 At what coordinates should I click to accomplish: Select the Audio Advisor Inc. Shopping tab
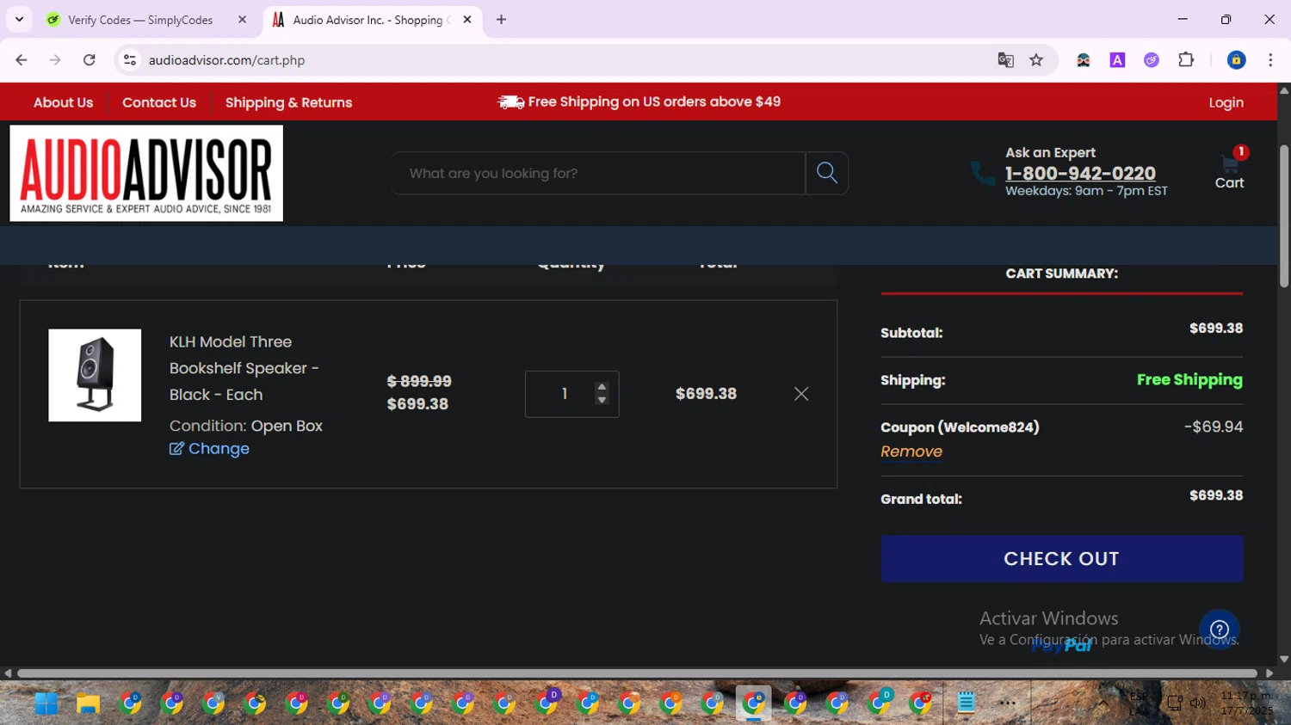point(370,20)
